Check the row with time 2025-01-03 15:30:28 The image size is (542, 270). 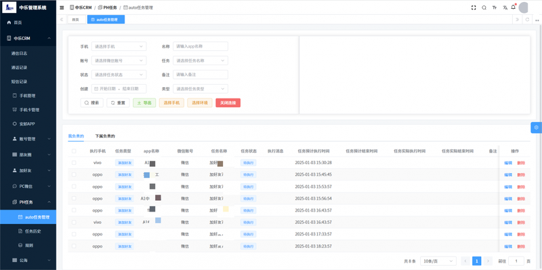74,163
